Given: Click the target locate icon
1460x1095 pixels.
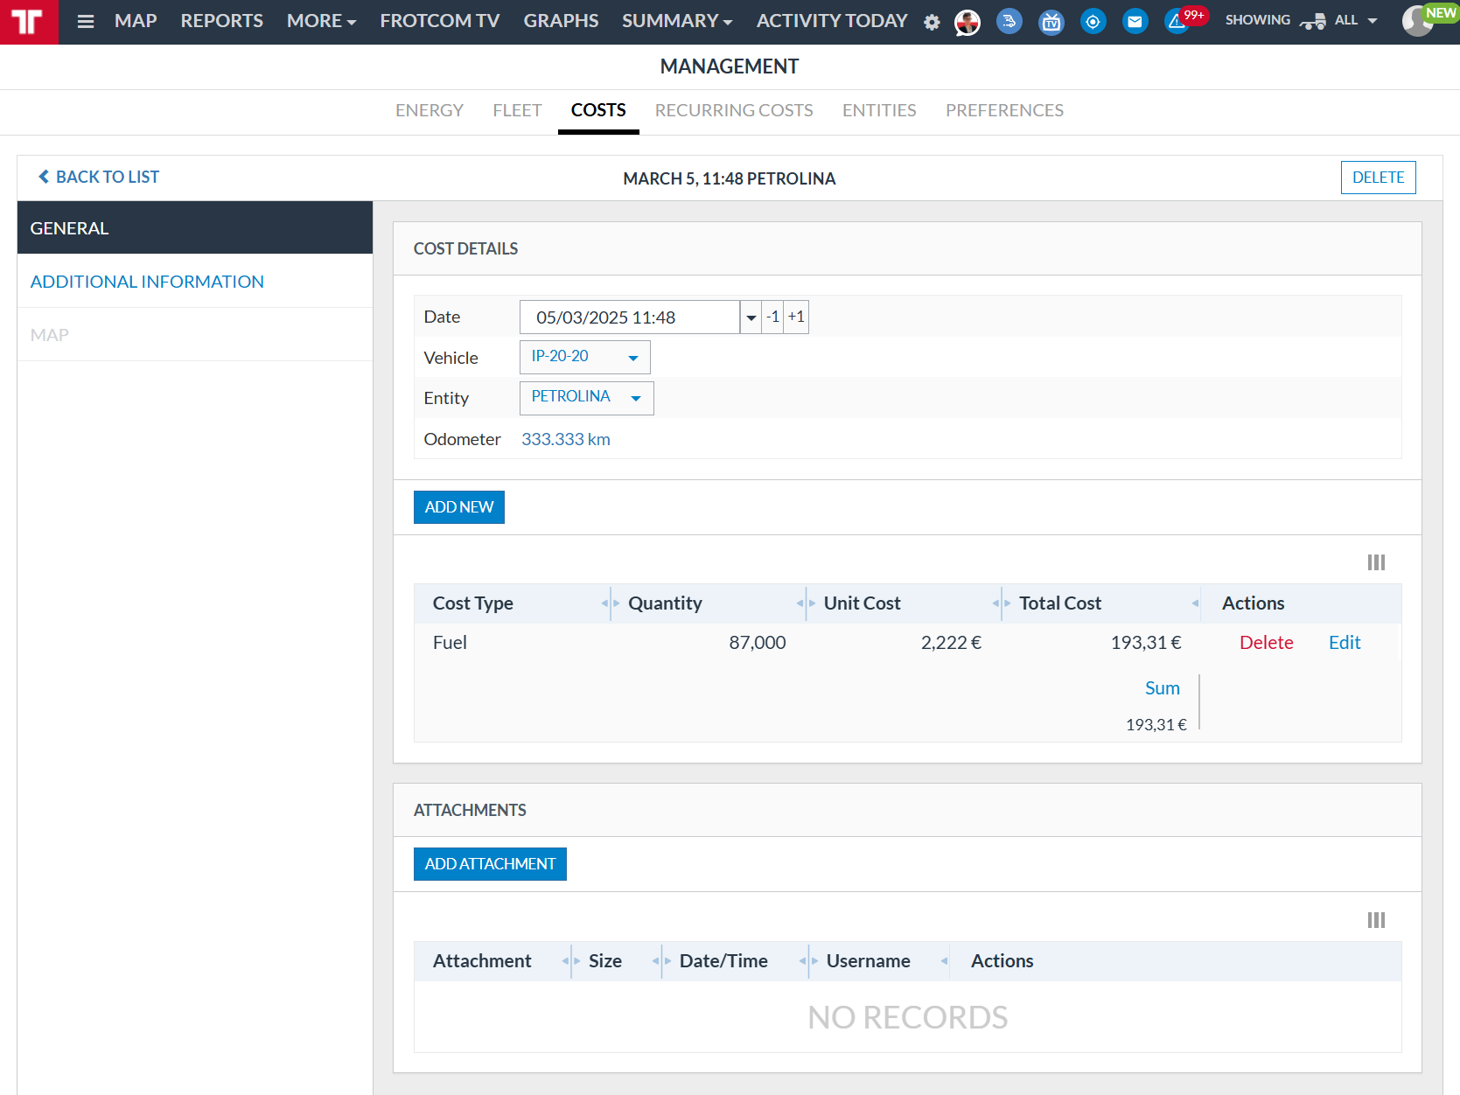Looking at the screenshot, I should coord(1093,22).
